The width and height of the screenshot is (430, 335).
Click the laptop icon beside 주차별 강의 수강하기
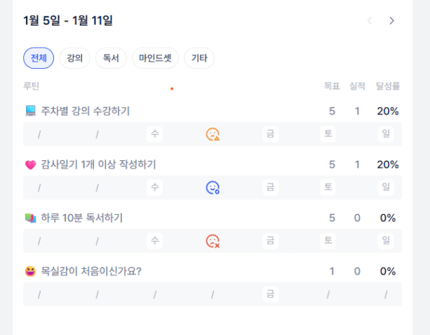pyautogui.click(x=30, y=111)
